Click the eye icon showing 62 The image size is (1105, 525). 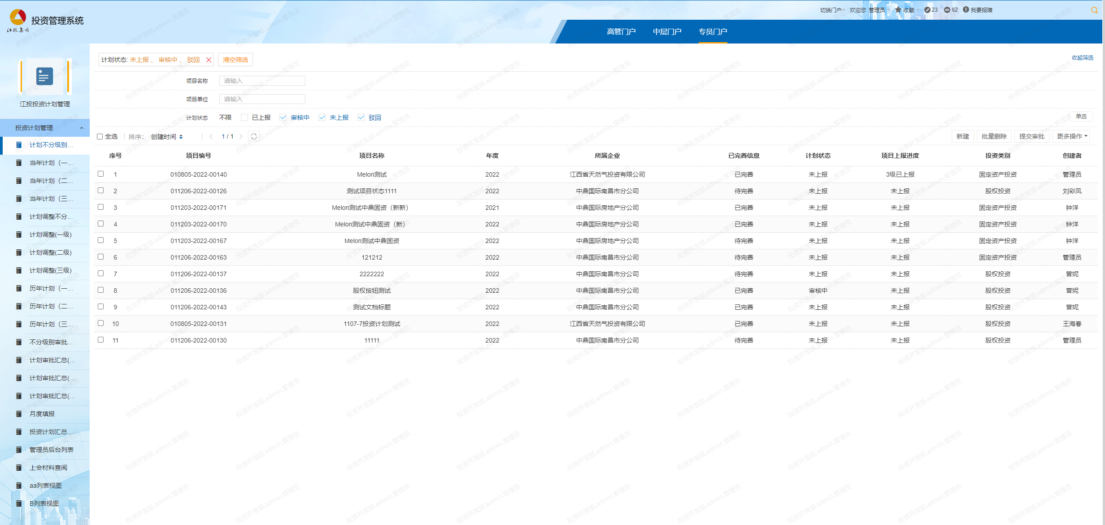(x=947, y=10)
